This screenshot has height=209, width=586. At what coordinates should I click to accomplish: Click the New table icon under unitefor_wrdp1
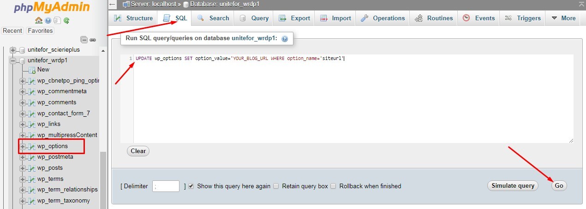(32, 70)
